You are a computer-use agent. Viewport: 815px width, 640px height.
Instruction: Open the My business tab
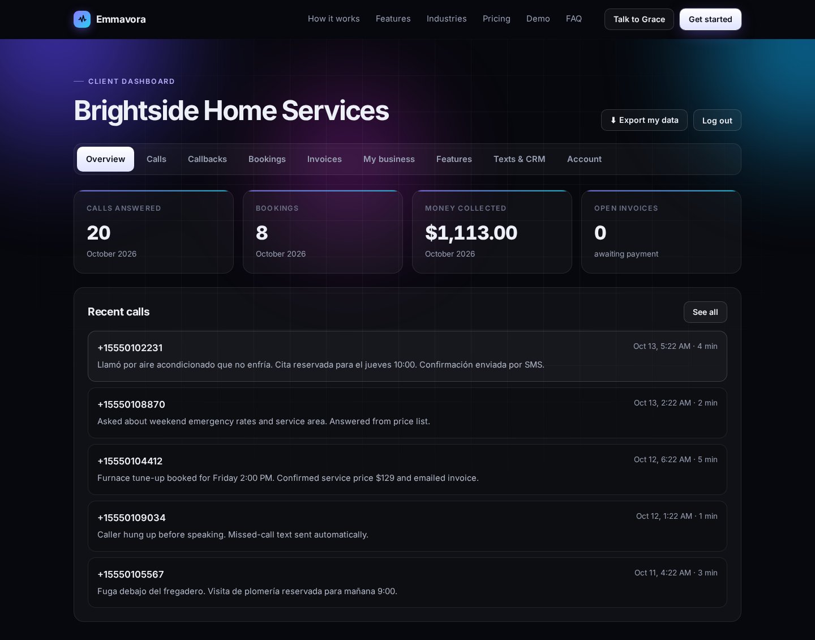(389, 159)
